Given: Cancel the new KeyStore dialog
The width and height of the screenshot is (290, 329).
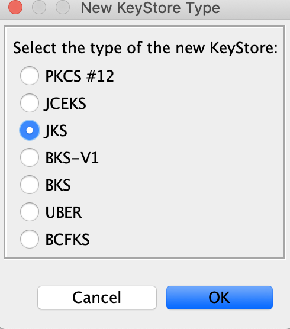Looking at the screenshot, I should coord(97,298).
